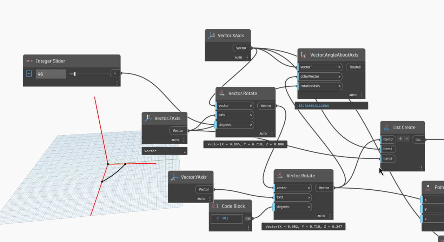Remove an item with List Create minus button

407,139
